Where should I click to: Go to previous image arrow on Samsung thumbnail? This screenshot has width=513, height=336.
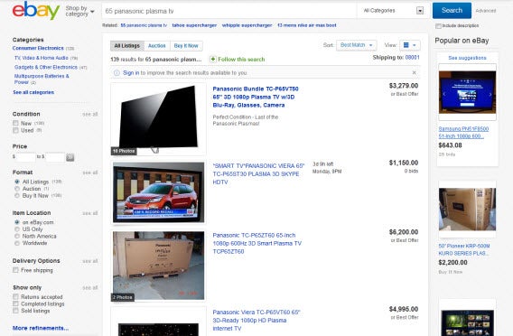tap(444, 94)
